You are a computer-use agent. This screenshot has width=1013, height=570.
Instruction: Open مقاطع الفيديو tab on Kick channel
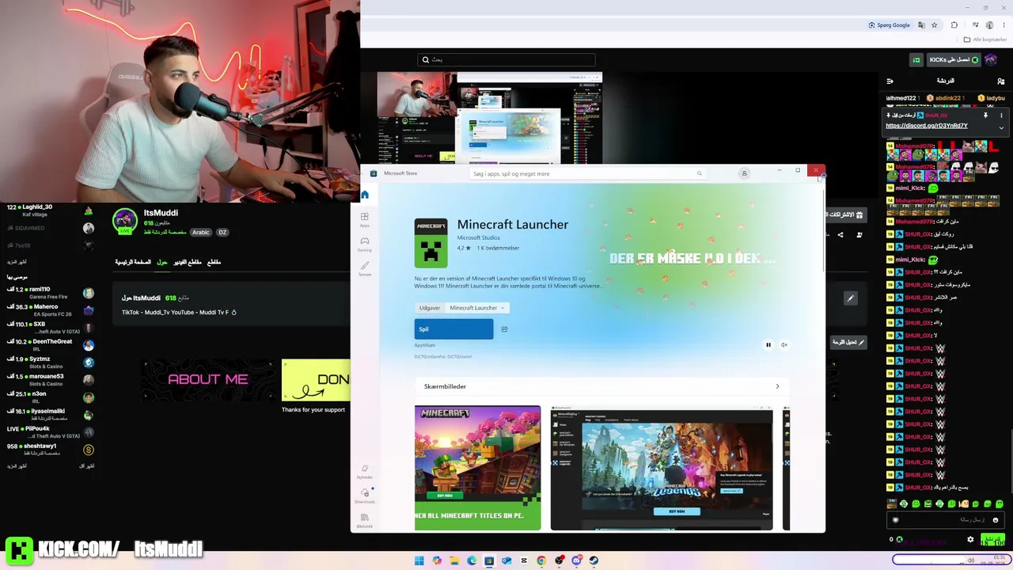(188, 262)
